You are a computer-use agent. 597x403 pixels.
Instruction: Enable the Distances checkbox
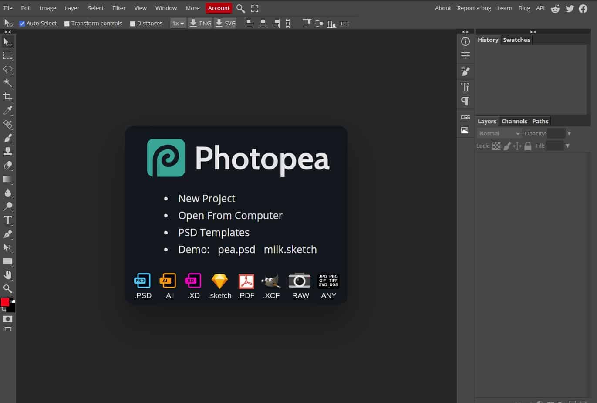[x=132, y=24]
